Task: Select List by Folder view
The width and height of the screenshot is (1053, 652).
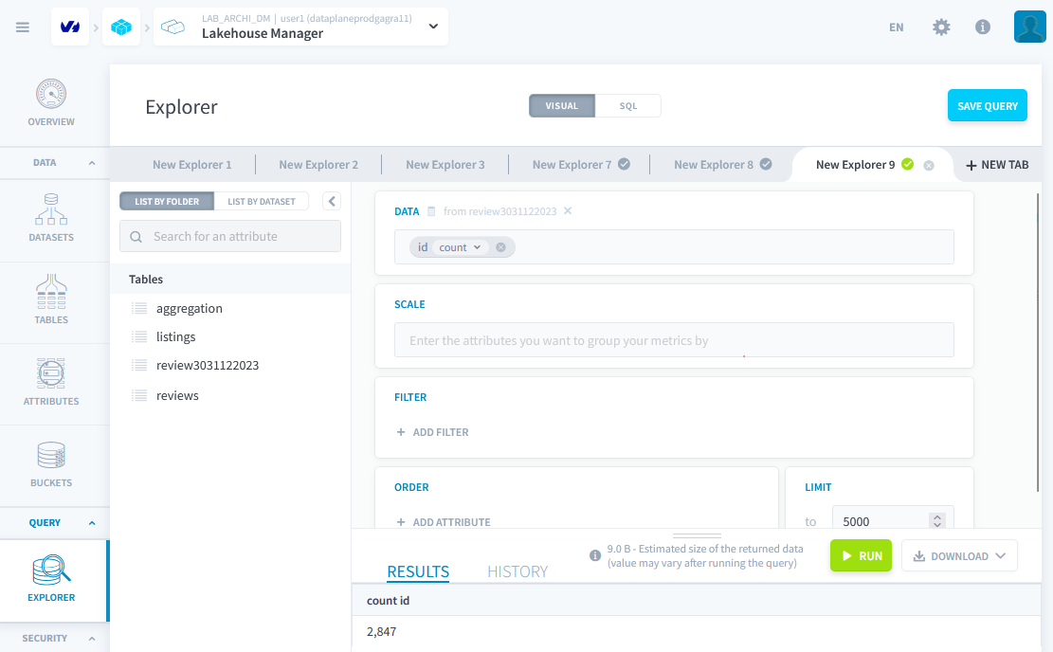Action: click(167, 201)
